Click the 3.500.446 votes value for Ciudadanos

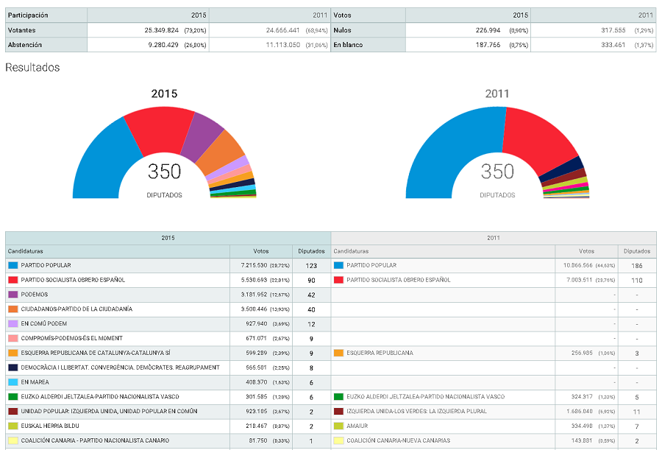click(255, 309)
